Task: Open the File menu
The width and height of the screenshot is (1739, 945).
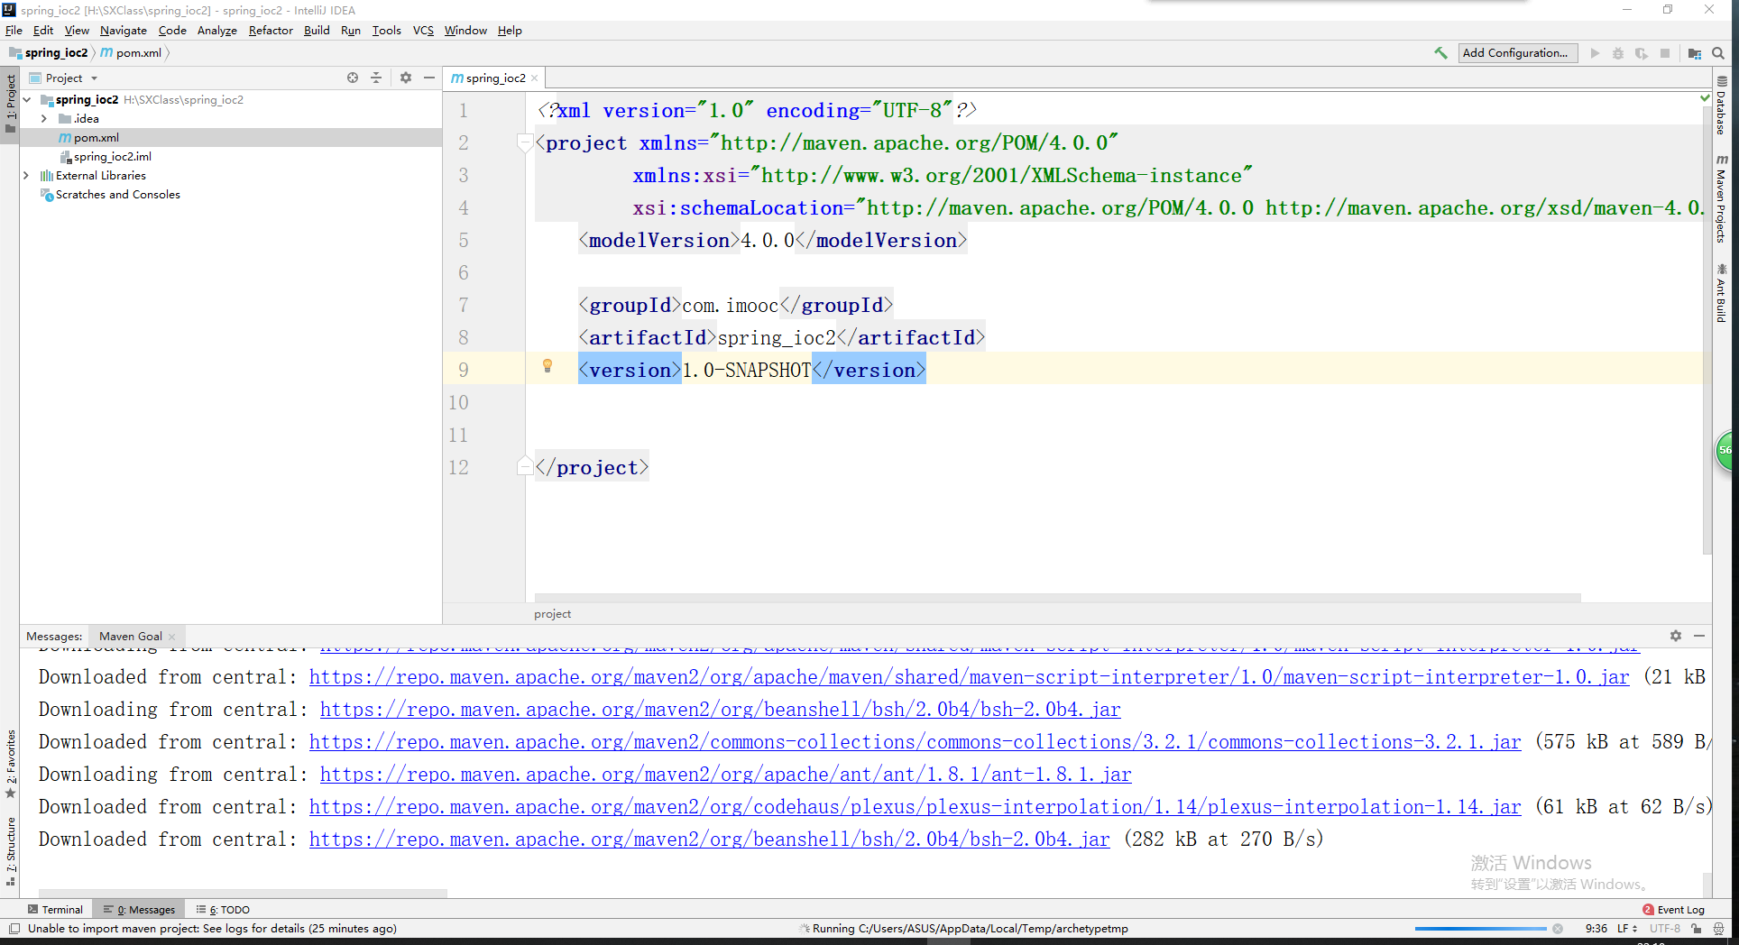Action: point(14,31)
